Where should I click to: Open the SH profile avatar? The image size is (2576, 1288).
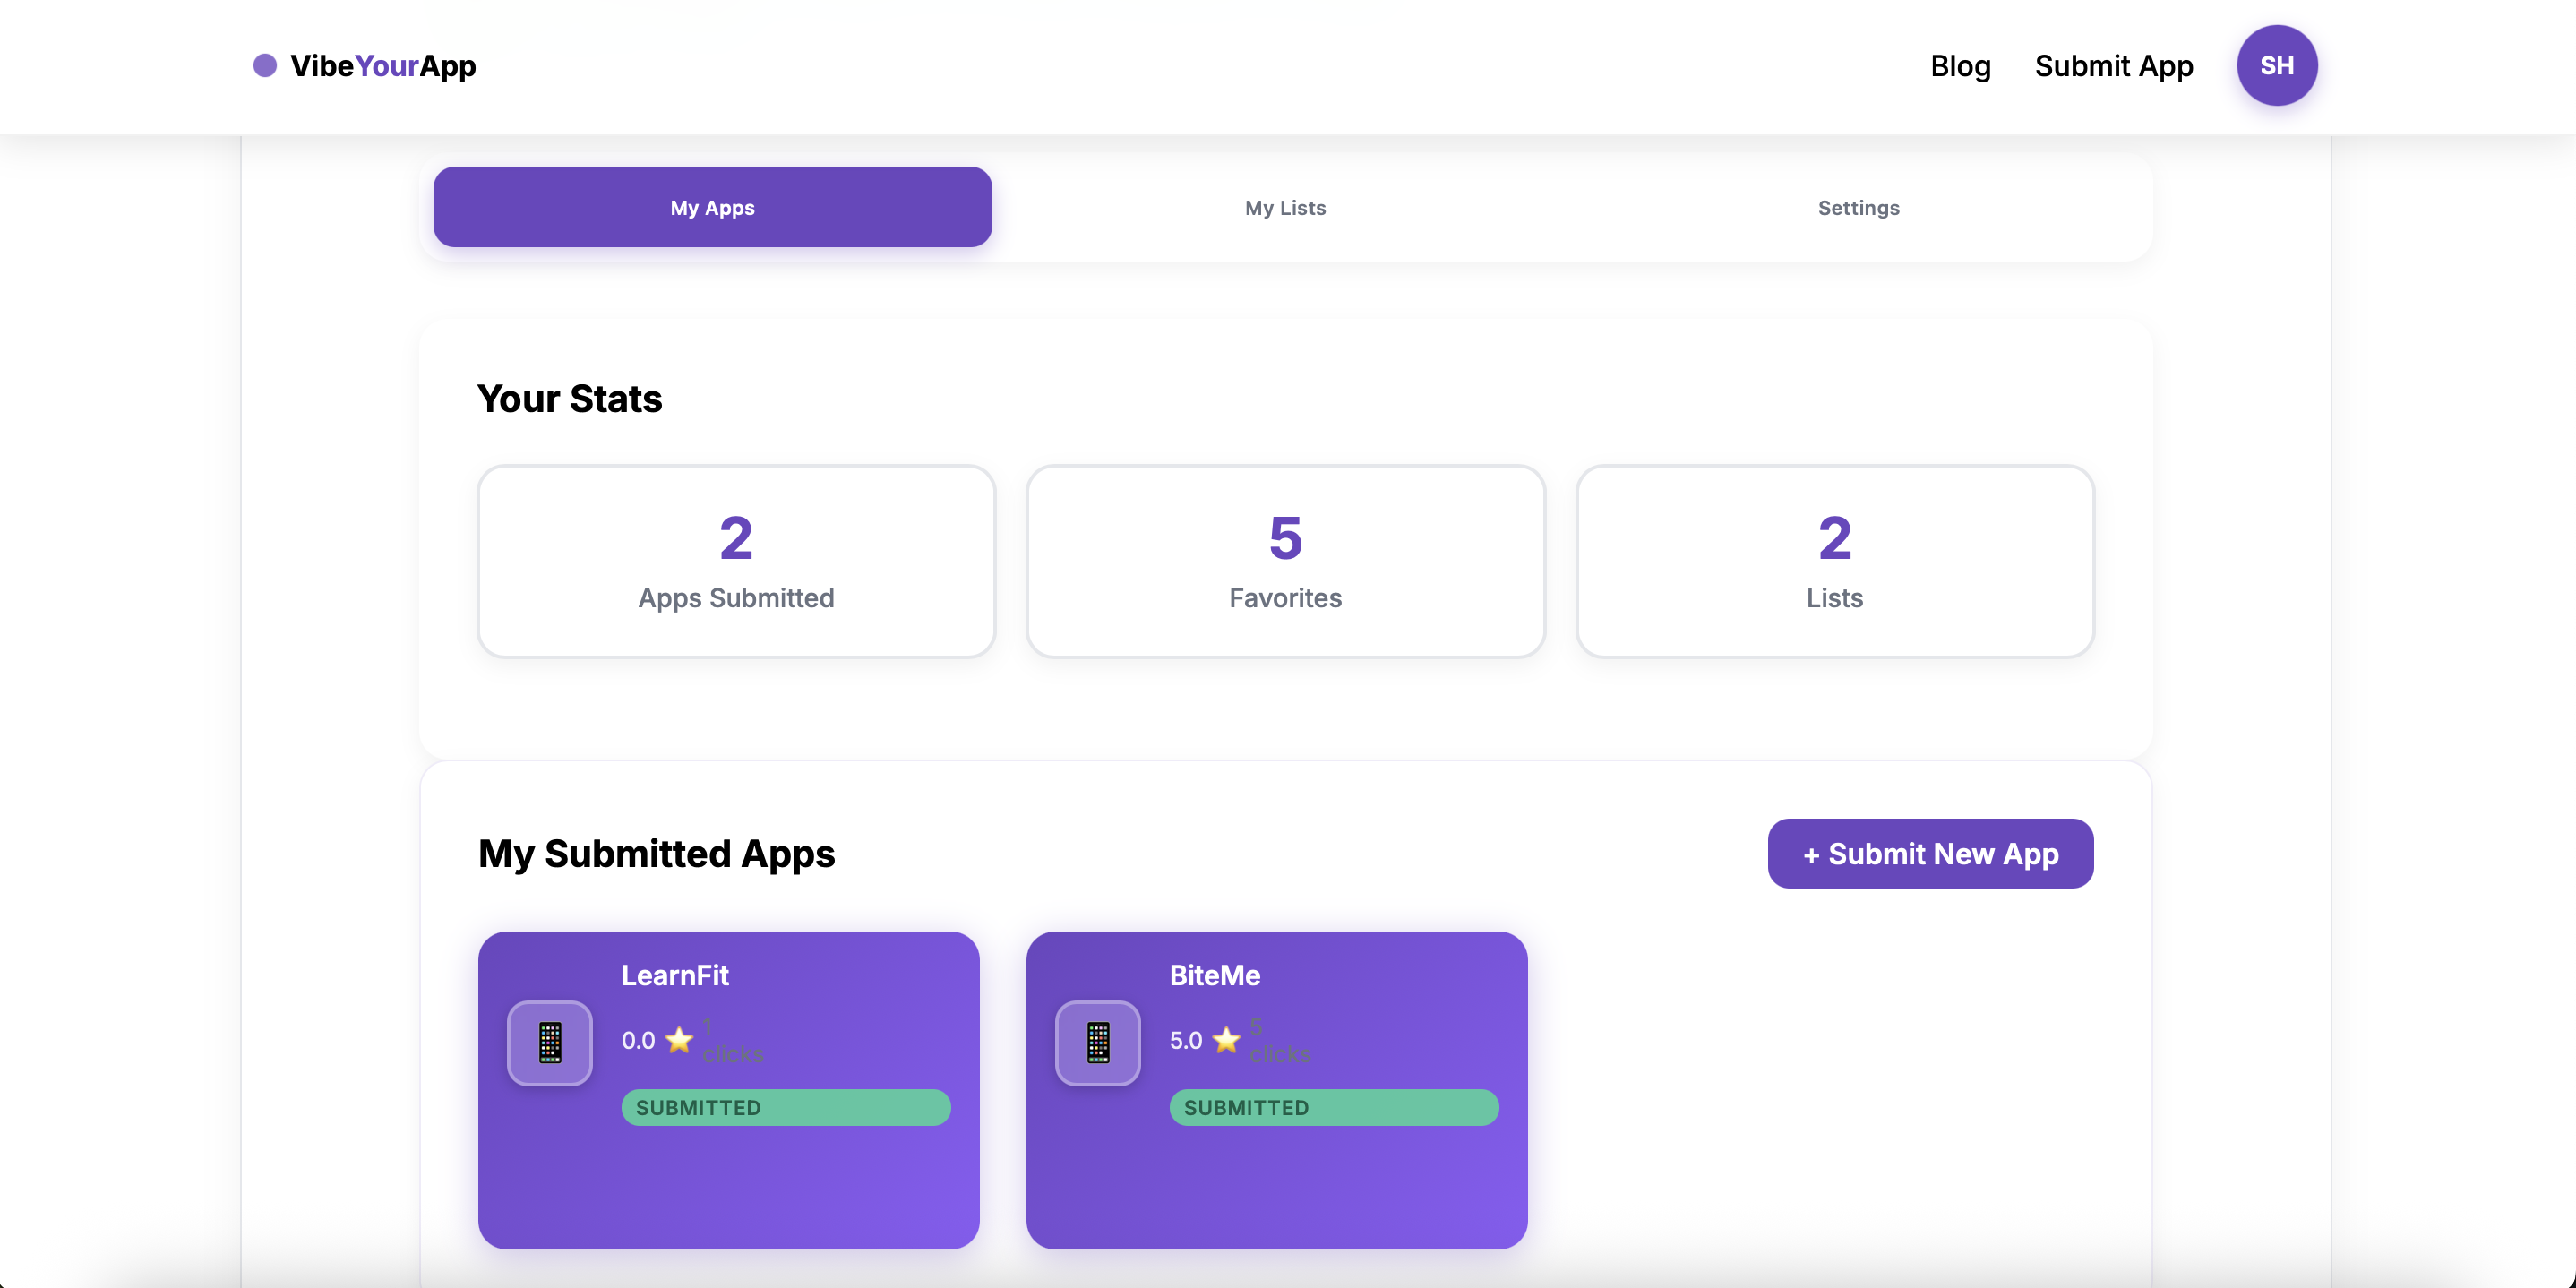coord(2276,66)
